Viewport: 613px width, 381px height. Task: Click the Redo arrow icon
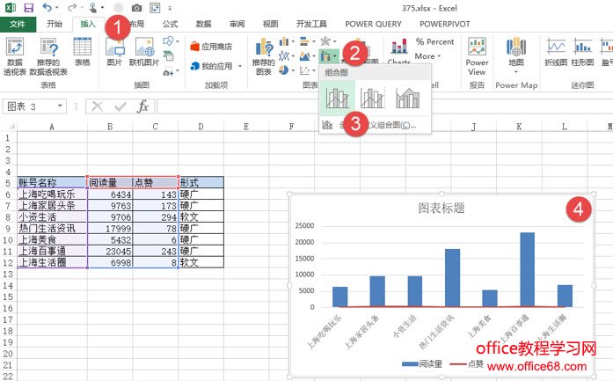pyautogui.click(x=72, y=7)
